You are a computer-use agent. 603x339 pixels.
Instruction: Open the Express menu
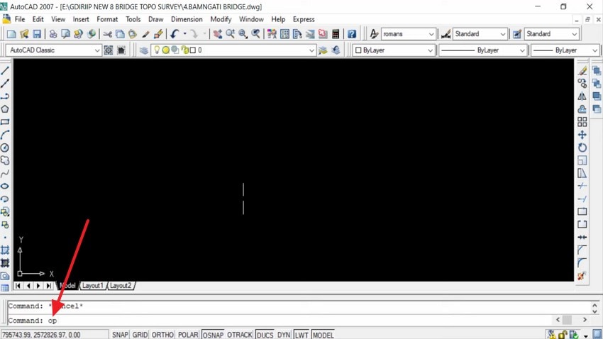pyautogui.click(x=304, y=19)
